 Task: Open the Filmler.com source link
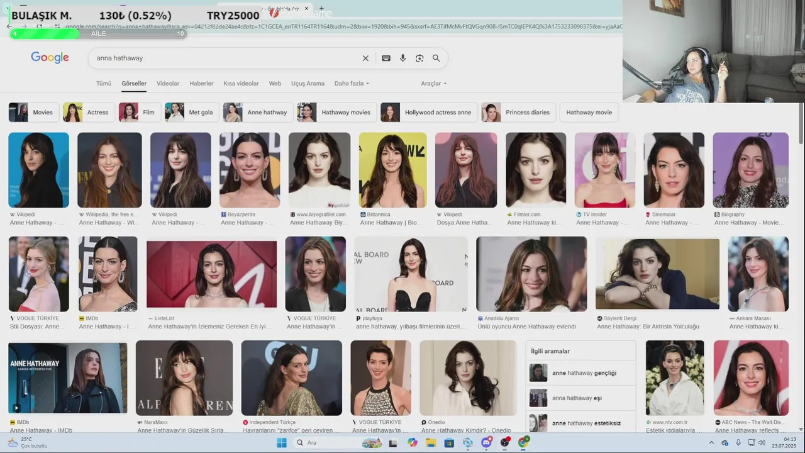tap(527, 215)
